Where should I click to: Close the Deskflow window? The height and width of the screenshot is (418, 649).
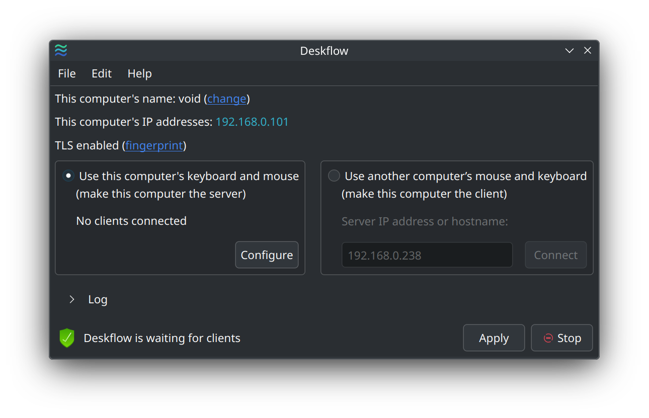tap(588, 50)
